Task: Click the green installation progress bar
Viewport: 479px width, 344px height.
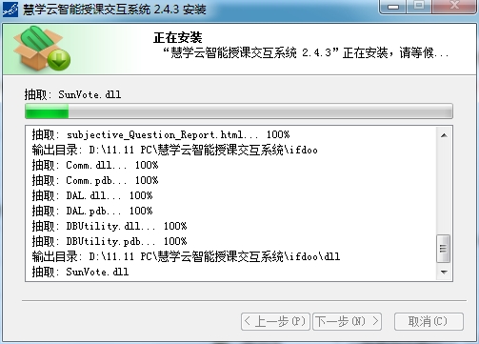Action: [239, 111]
